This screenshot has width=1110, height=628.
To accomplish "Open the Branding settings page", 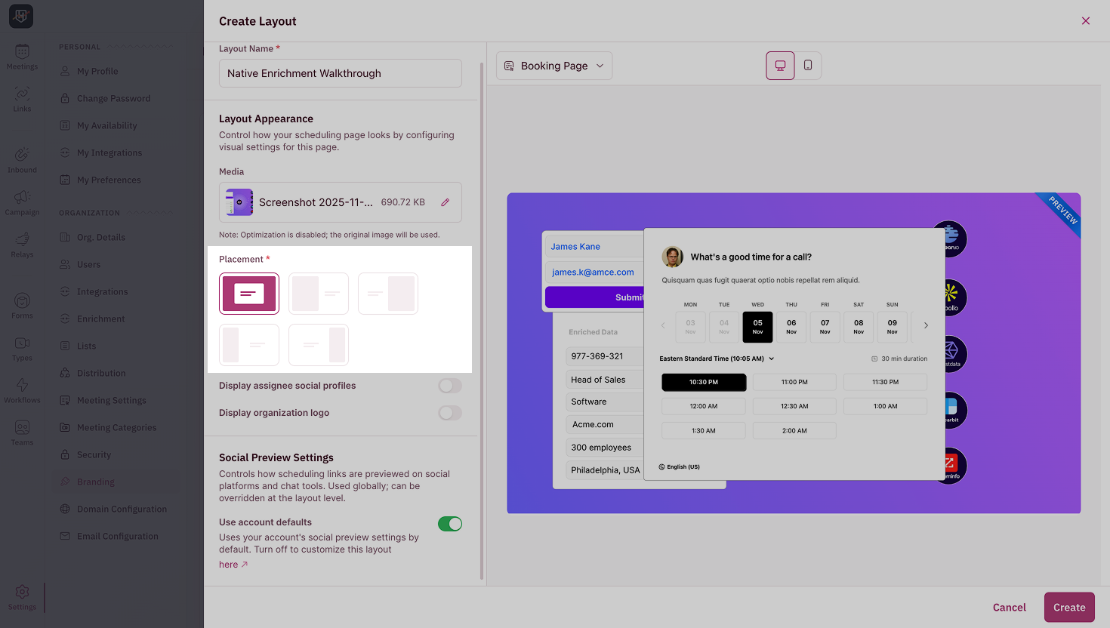I will (x=116, y=482).
